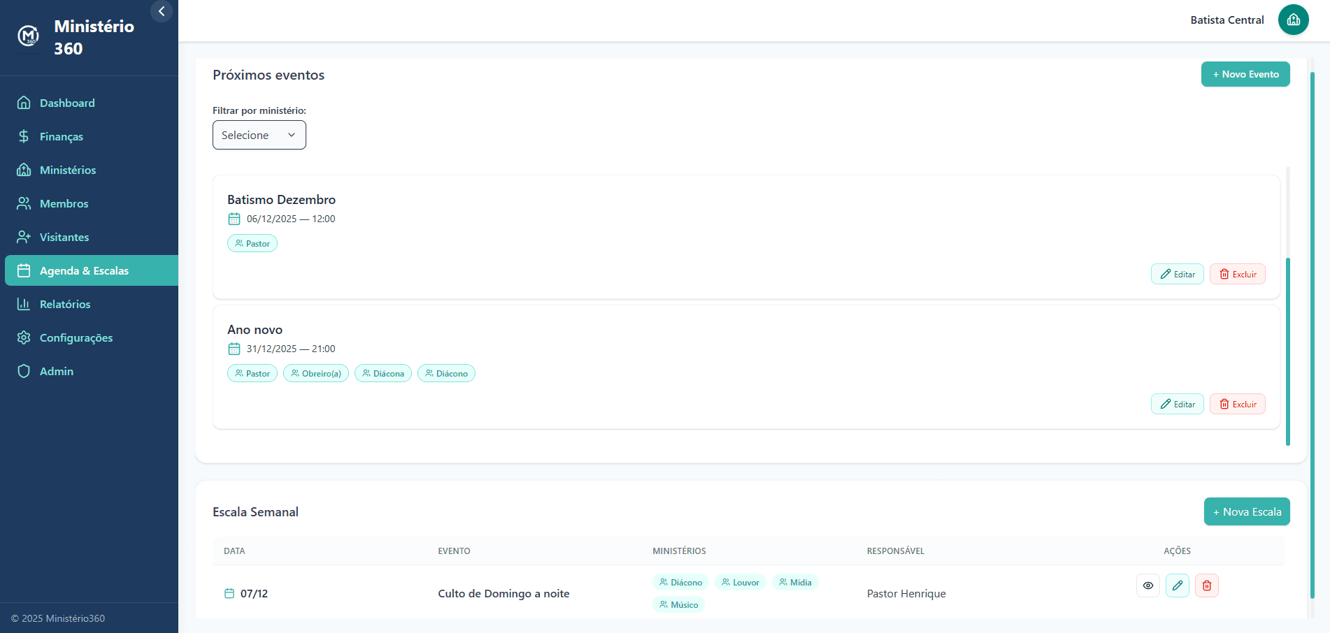1330x633 pixels.
Task: Click the Admin shield icon
Action: point(24,371)
